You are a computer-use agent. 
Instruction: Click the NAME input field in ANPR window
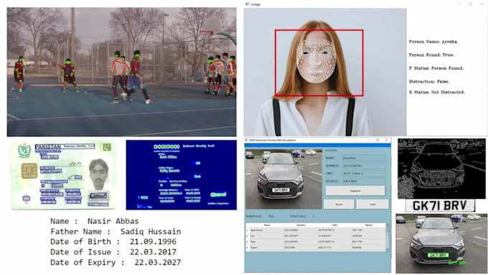(364, 158)
